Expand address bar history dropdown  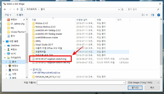point(119,9)
